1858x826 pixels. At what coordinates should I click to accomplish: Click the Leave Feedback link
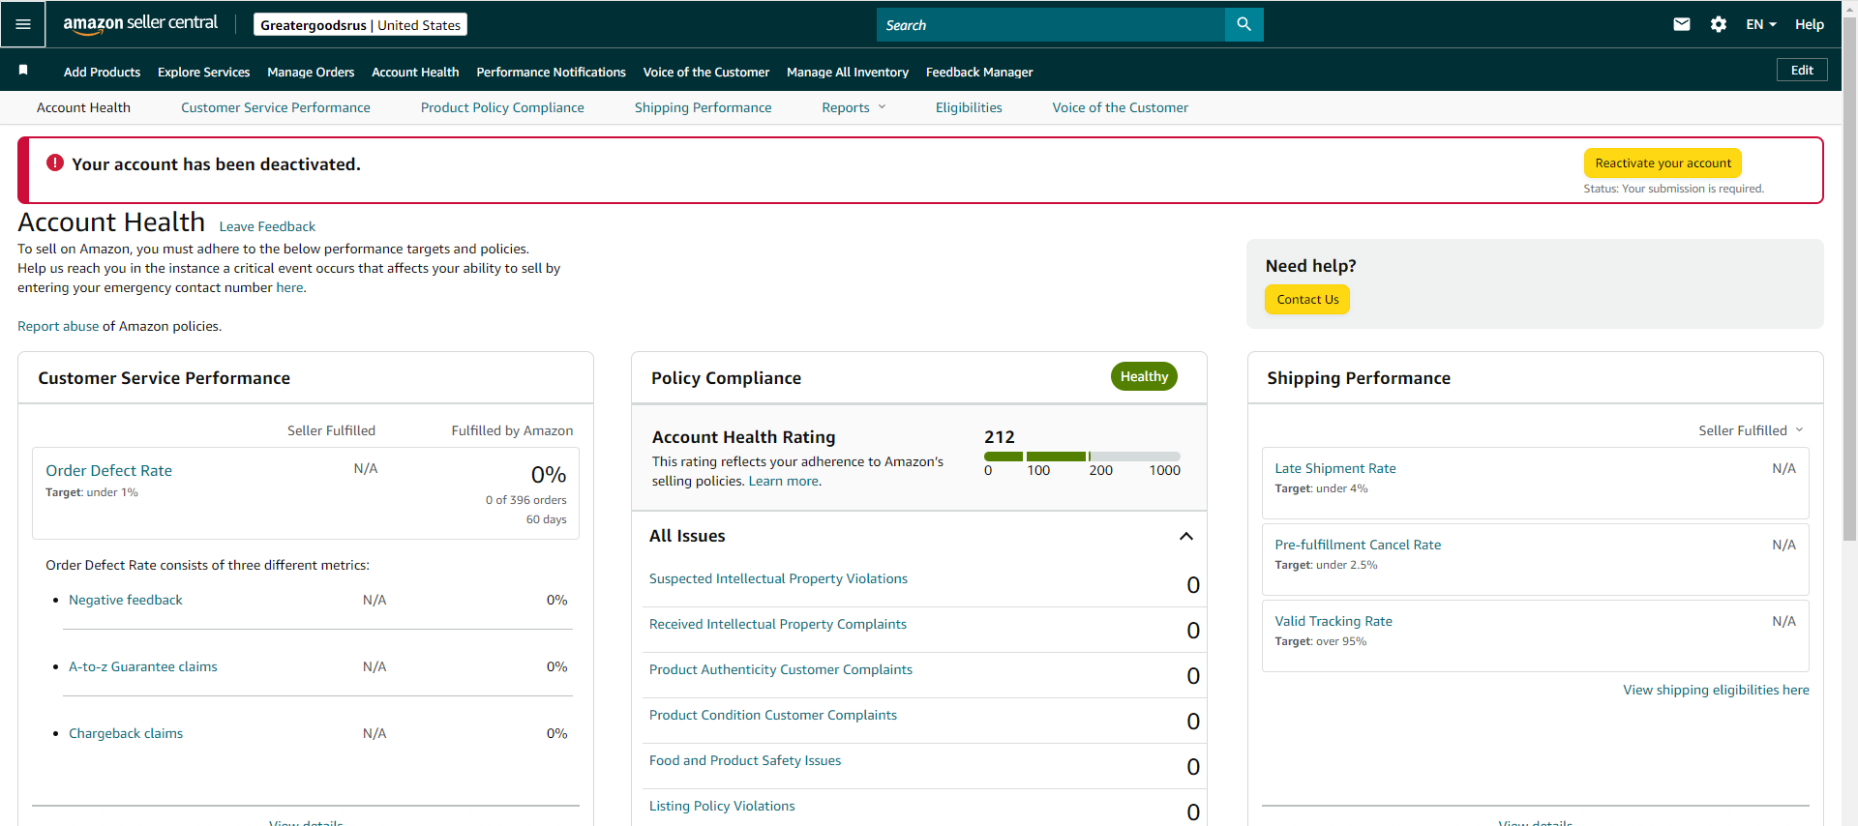click(x=267, y=226)
